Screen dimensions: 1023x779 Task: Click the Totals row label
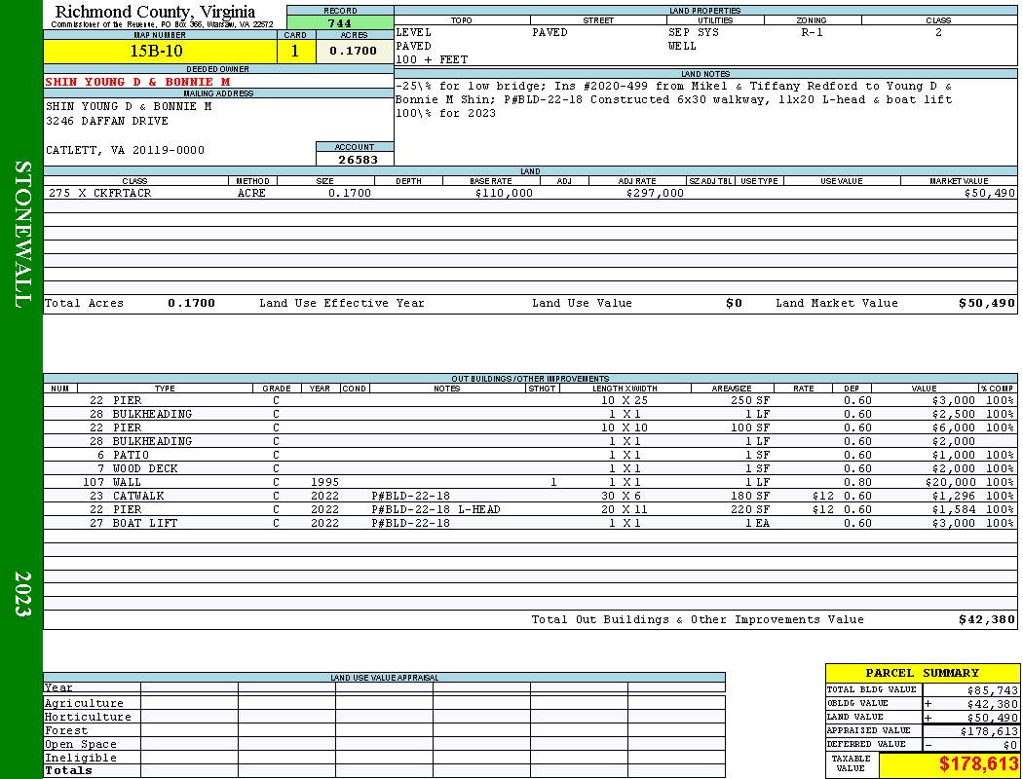(x=68, y=770)
